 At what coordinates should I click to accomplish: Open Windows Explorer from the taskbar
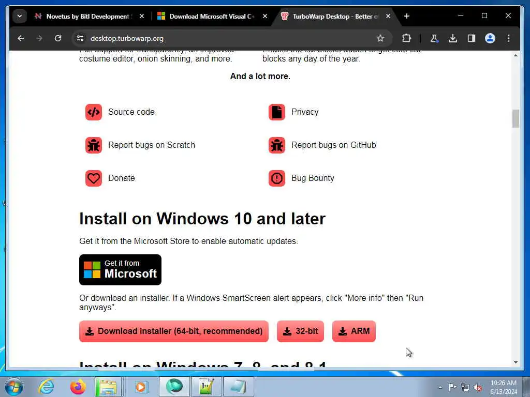[108, 387]
